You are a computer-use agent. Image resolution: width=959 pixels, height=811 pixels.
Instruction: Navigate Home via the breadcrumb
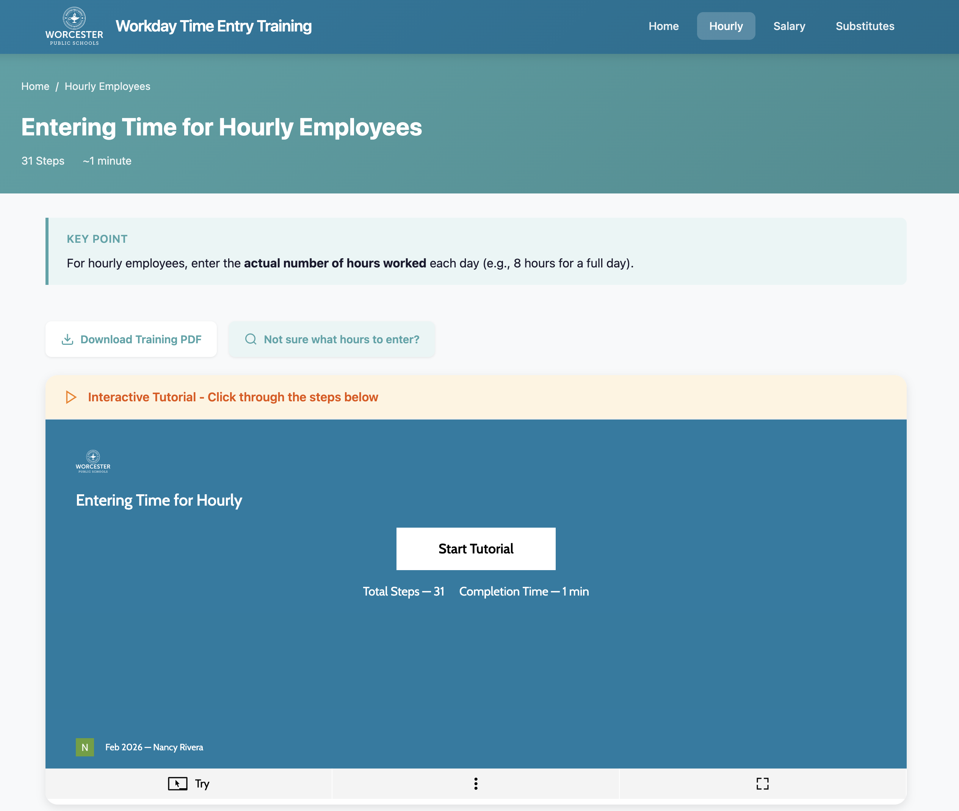(35, 86)
